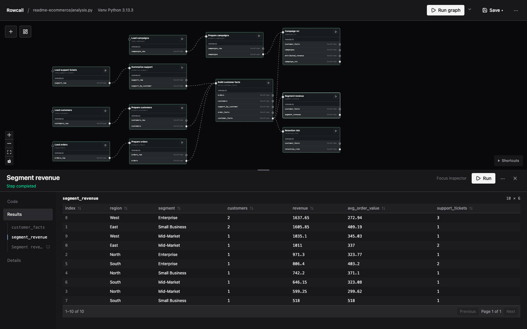Open readme-ecommerce/analysis.py path breadcrumb
527x329 pixels.
point(63,10)
